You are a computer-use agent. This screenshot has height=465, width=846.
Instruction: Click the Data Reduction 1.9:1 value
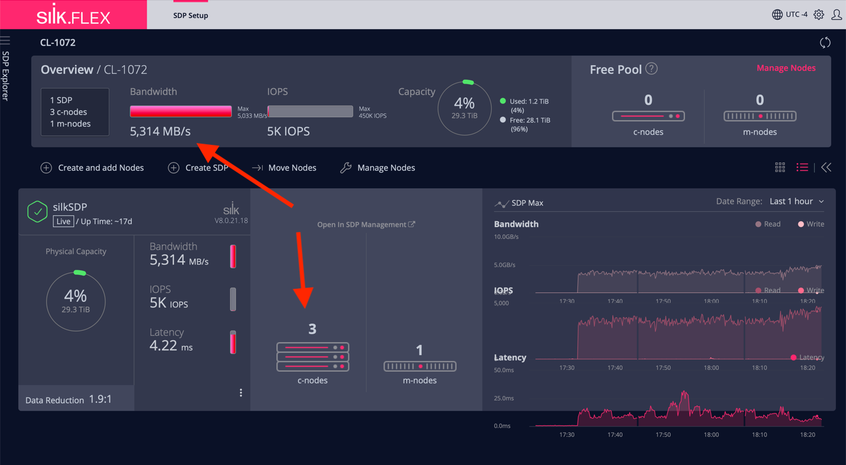tap(101, 399)
